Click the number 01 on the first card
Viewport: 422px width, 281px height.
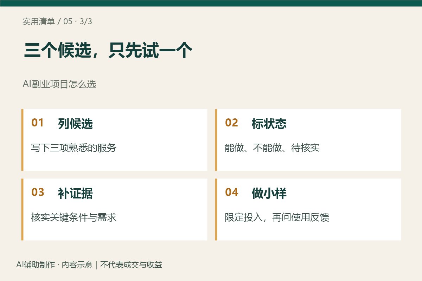[38, 123]
